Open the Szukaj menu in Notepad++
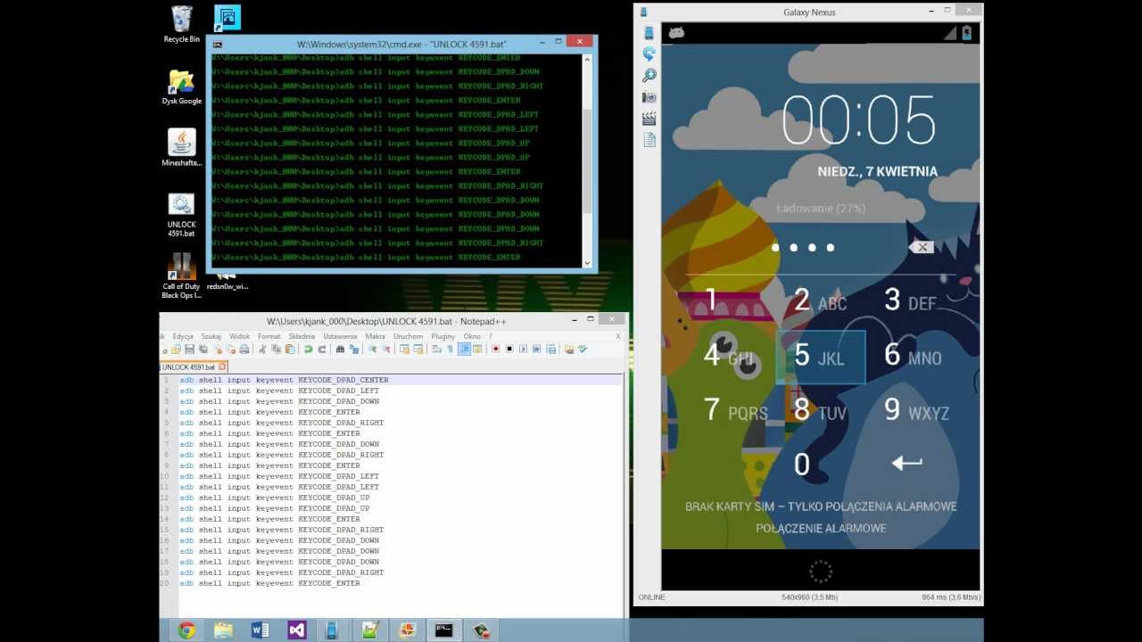The width and height of the screenshot is (1142, 642). pyautogui.click(x=211, y=336)
